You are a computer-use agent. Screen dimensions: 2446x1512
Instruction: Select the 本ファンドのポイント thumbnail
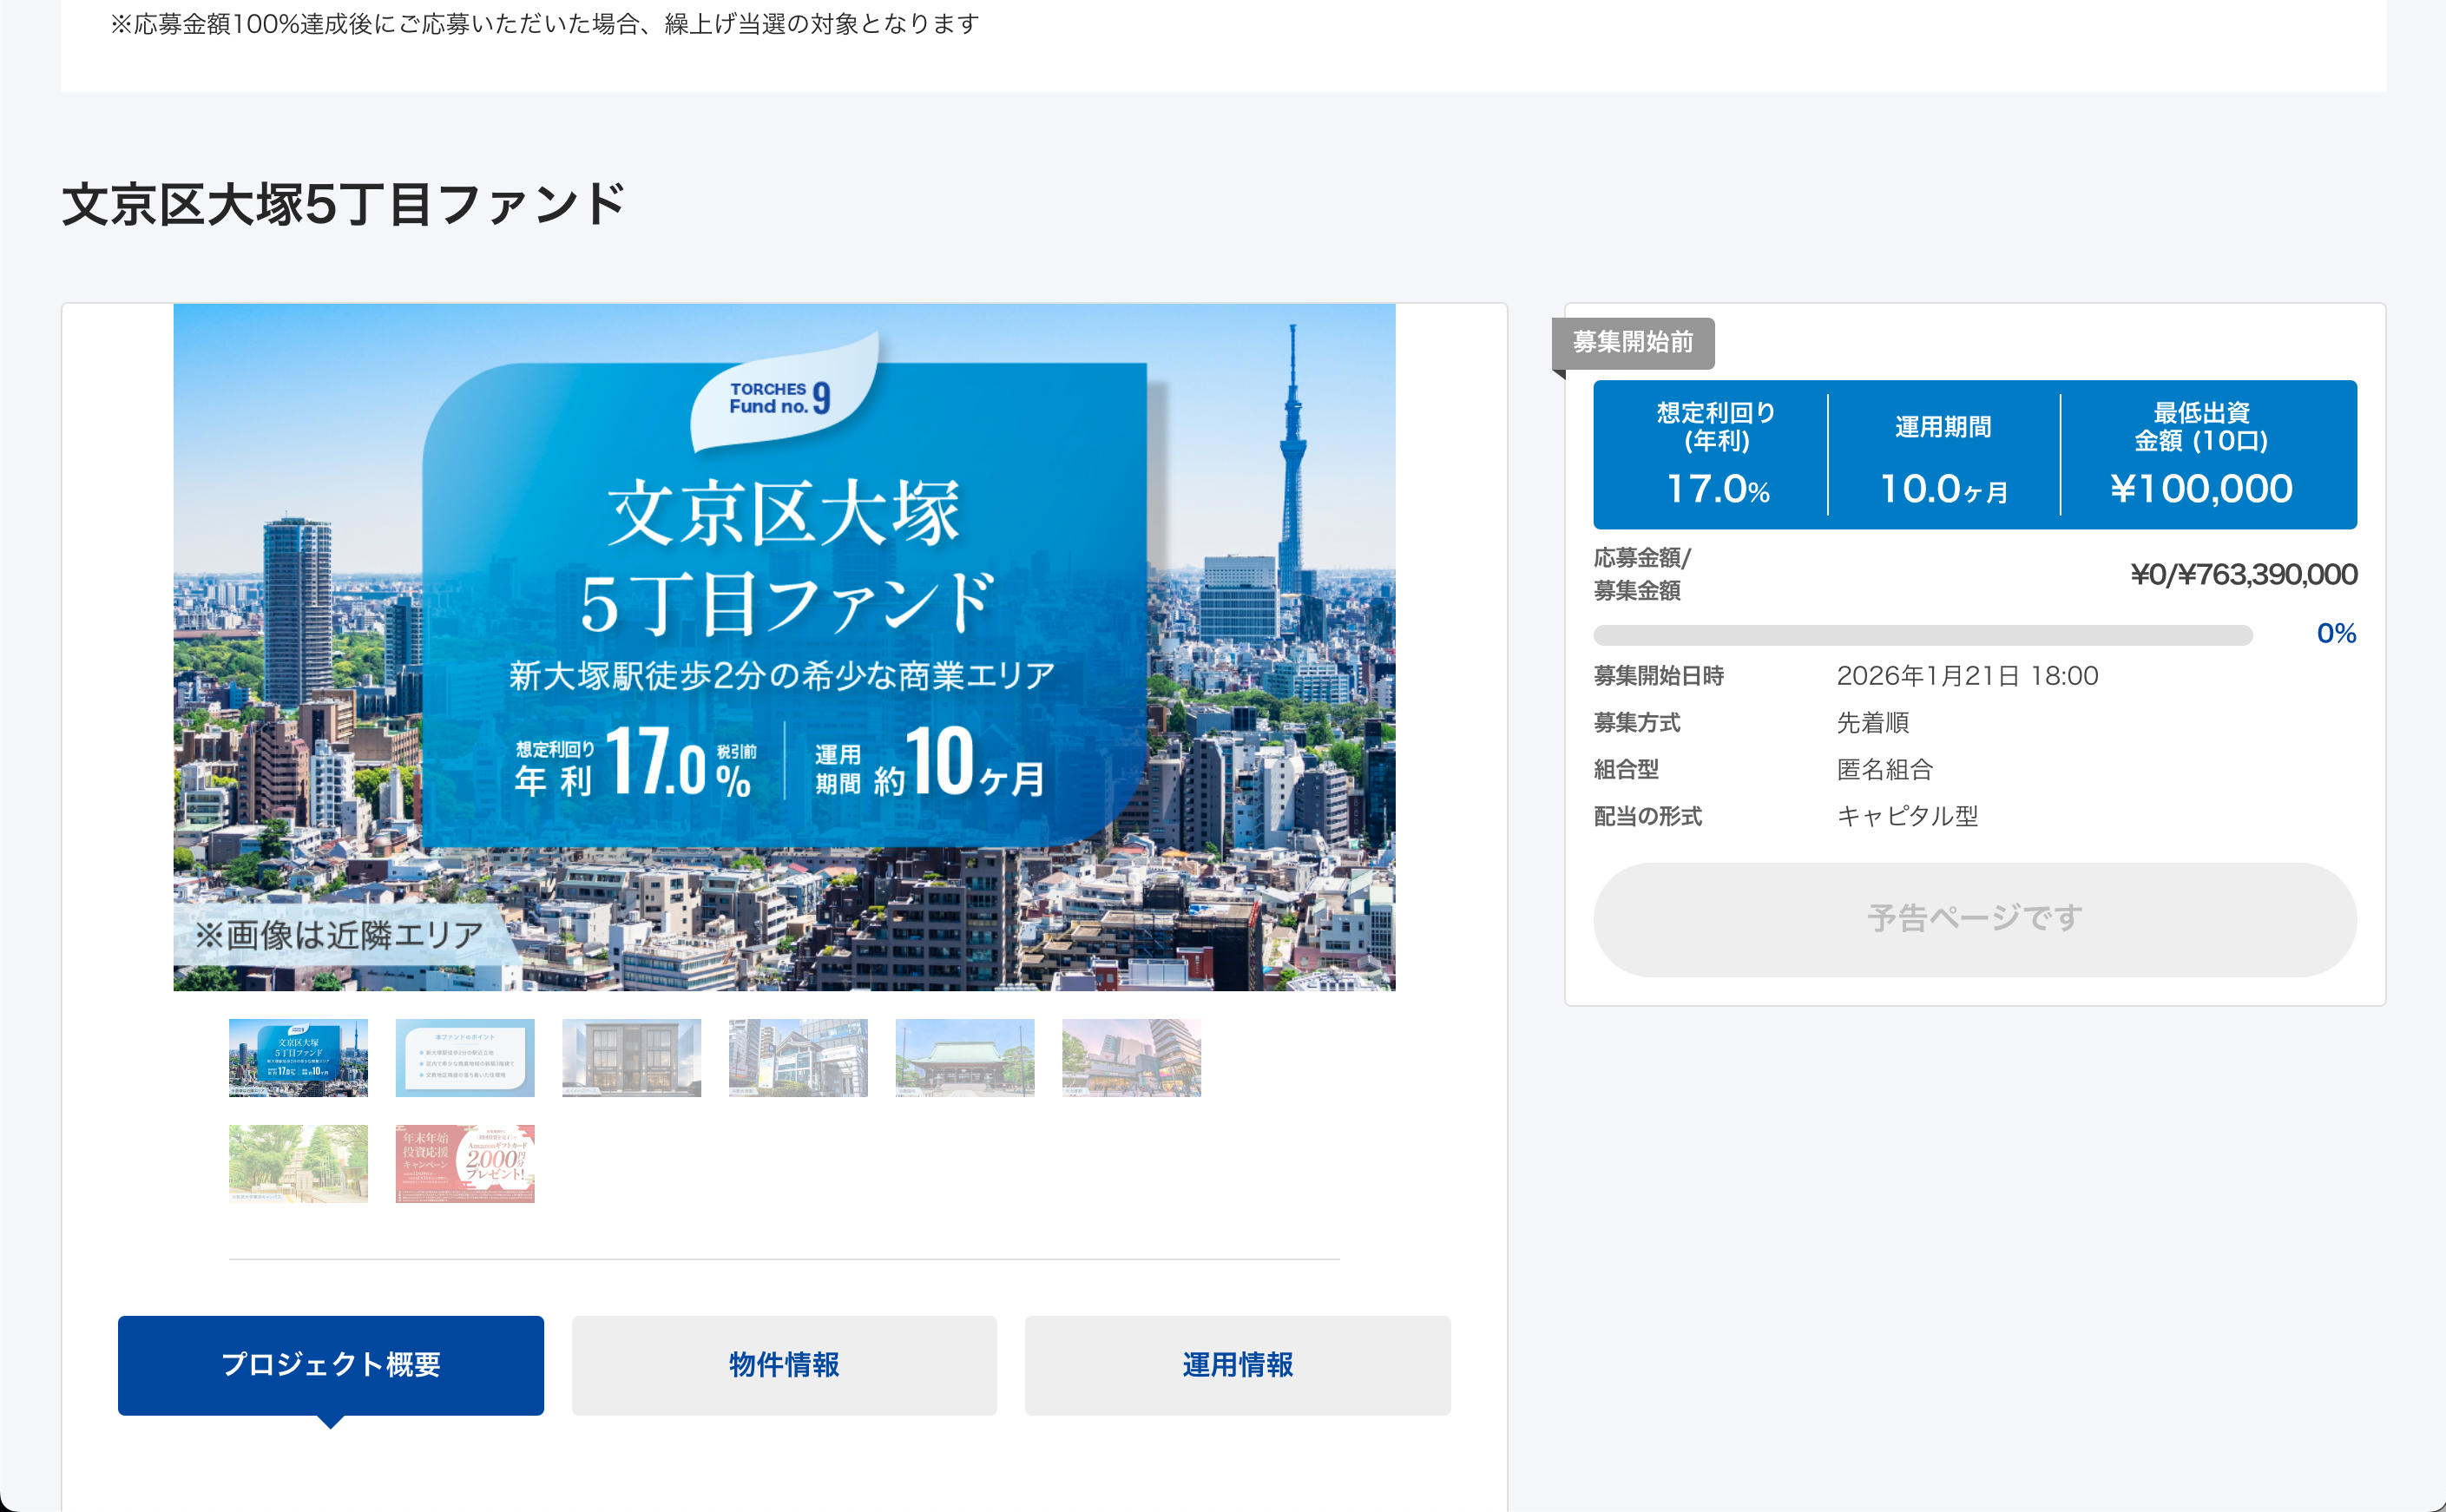point(465,1057)
